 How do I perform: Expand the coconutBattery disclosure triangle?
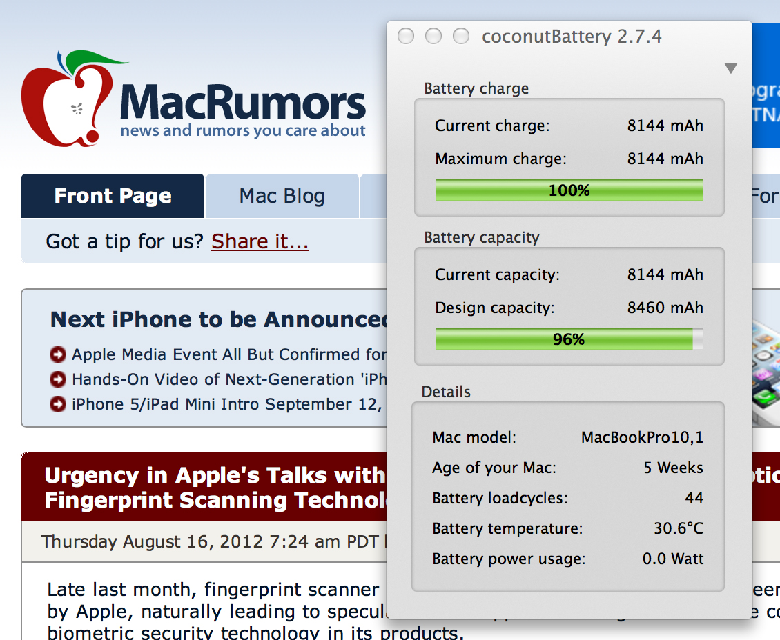coord(731,68)
